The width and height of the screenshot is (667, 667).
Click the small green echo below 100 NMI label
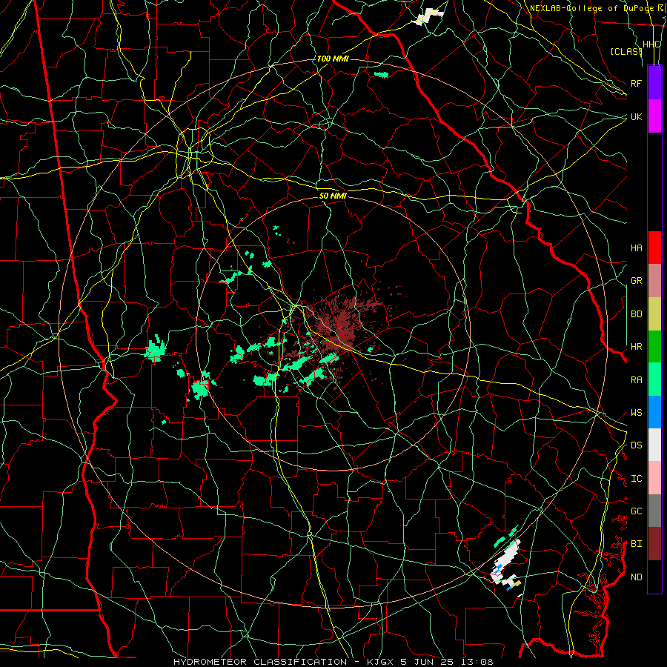[382, 75]
